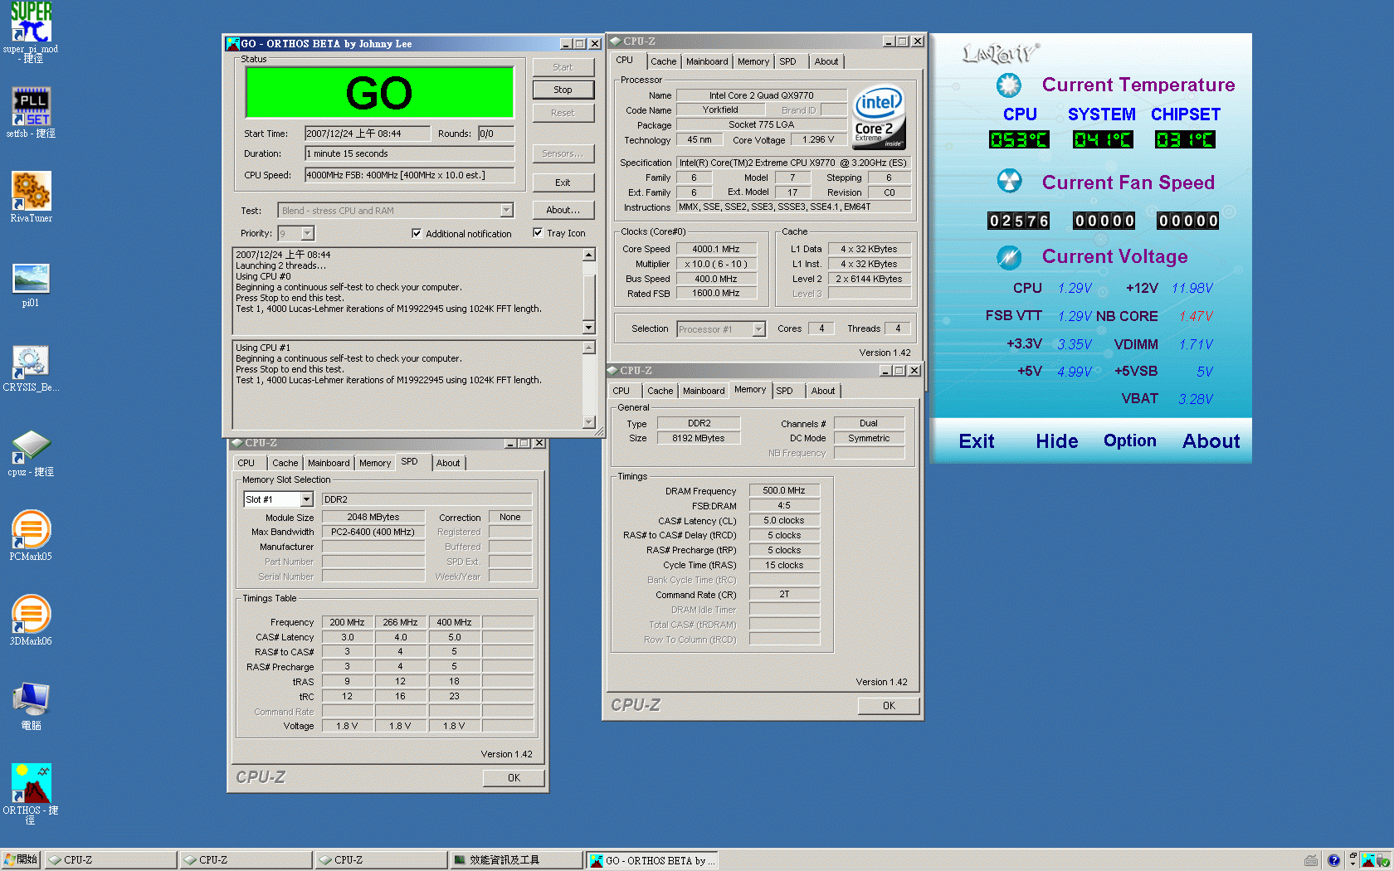Click Exit in the hardware monitor
1394x871 pixels.
point(976,441)
